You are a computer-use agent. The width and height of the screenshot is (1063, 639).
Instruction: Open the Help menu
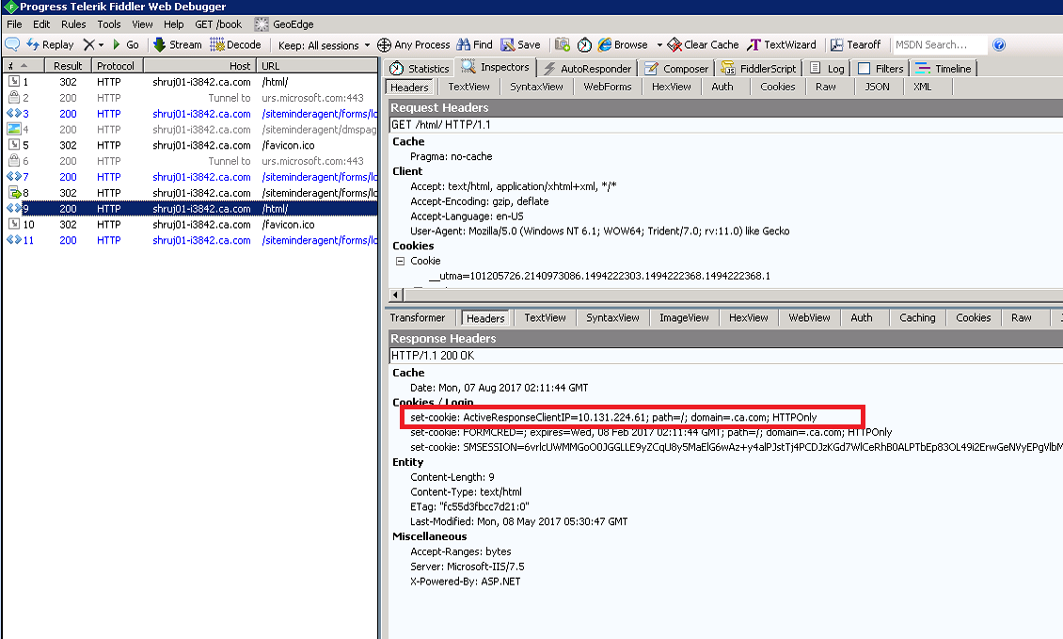[x=173, y=24]
